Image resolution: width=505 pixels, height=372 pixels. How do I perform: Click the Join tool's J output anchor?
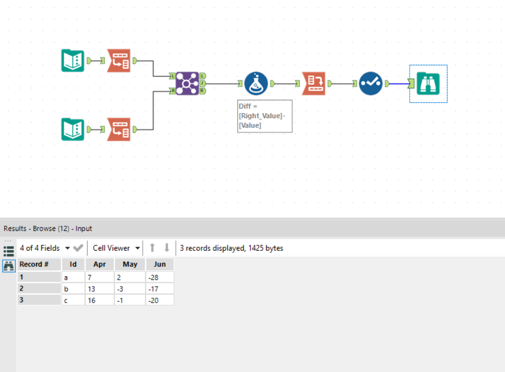pos(203,84)
